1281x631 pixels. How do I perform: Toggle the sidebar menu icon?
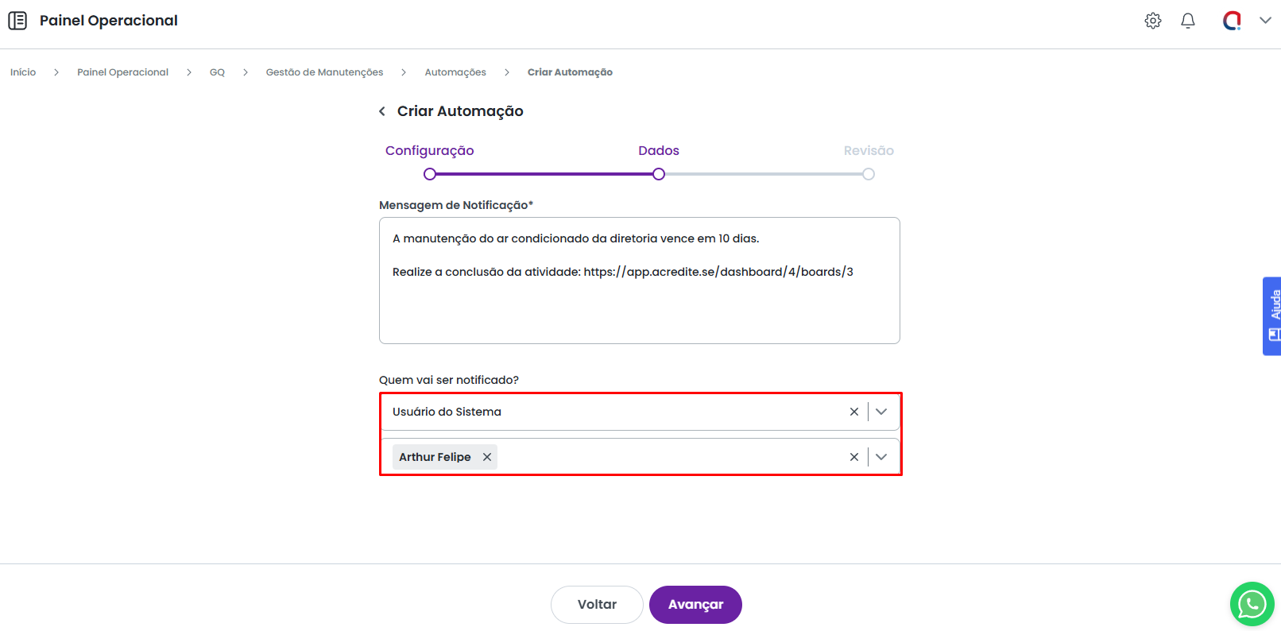pyautogui.click(x=17, y=21)
